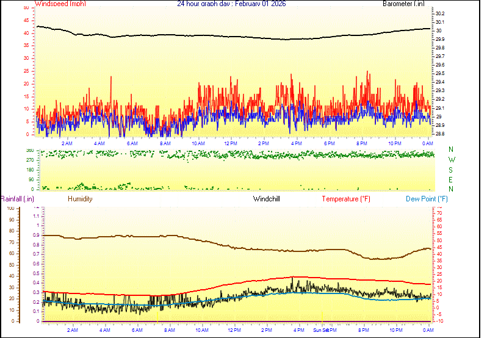This screenshot has height=338, width=487.
Task: Click the 360 value on wind direction axis
Action: [x=29, y=150]
